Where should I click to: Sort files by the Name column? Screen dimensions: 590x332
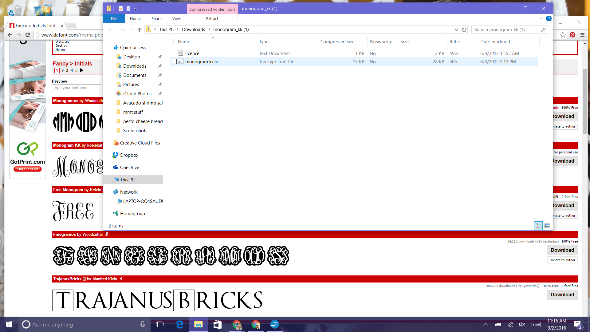click(x=184, y=41)
